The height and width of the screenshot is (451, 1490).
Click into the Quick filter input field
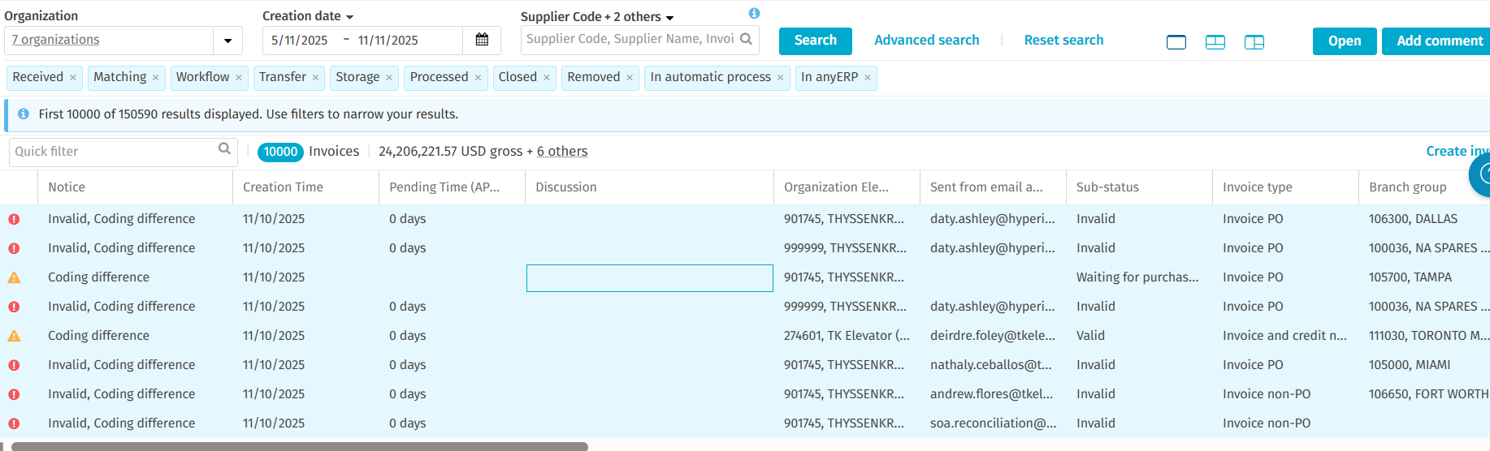(114, 152)
